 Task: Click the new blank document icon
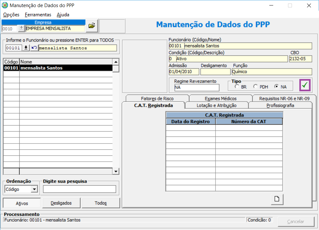277,199
